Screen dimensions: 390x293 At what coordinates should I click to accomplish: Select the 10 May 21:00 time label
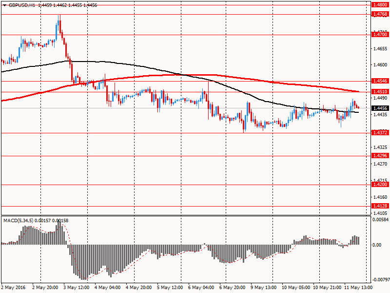[x=327, y=288]
